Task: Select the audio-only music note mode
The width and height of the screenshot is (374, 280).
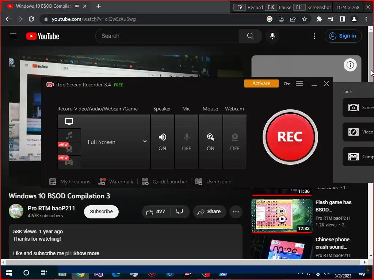Action: point(69,136)
